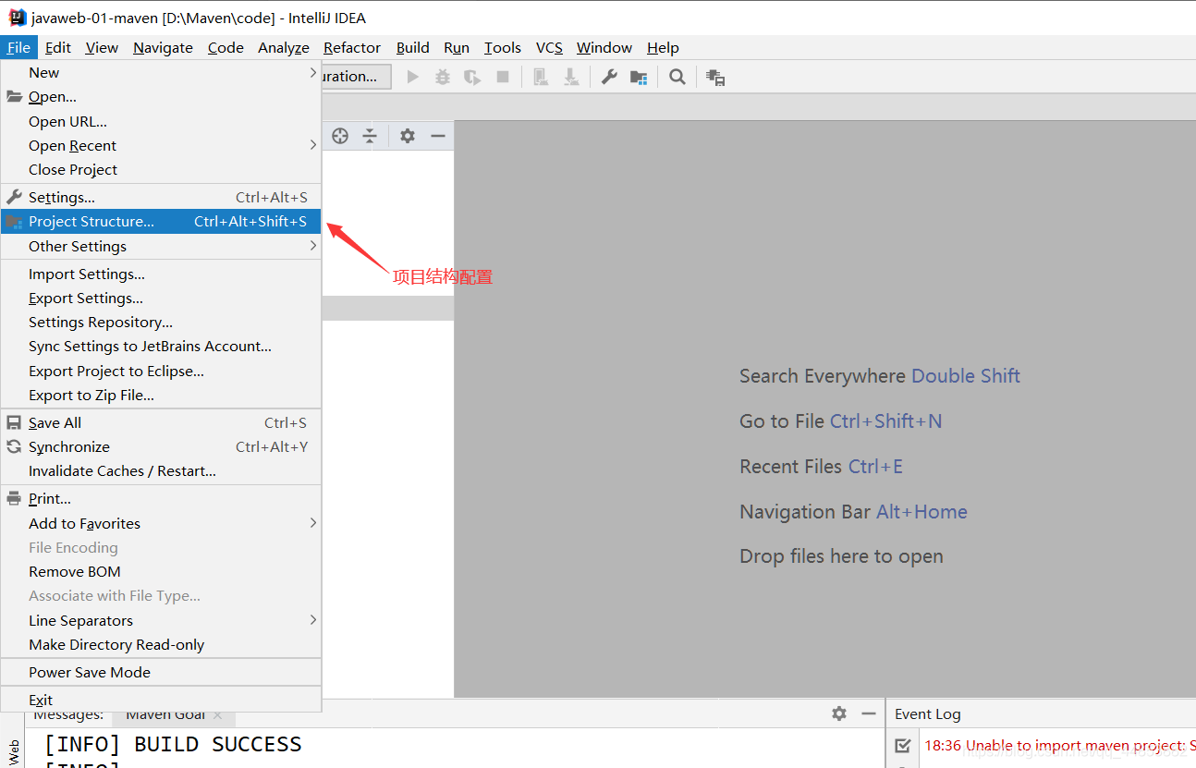Click the Run (play) toolbar icon
Screen dimensions: 1196x768
[413, 77]
